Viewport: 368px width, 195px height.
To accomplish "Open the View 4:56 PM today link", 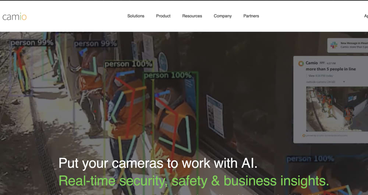I will click(x=321, y=75).
